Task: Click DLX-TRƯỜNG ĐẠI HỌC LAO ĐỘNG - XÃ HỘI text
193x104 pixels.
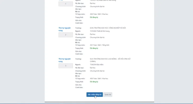Action: [x=110, y=60]
